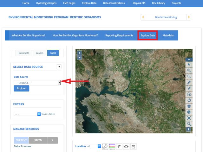Screen dimensions: 203x152
Task: Switch to How Are Benthic Organisms Monitored? tab
Action: 75,35
